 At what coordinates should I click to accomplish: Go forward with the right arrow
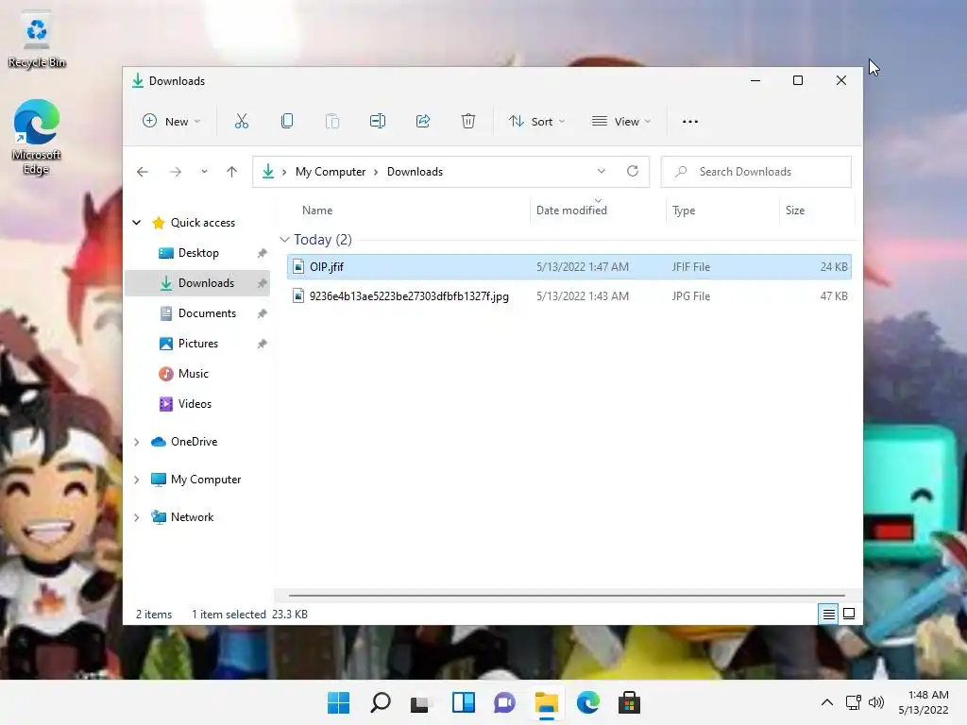(x=176, y=172)
